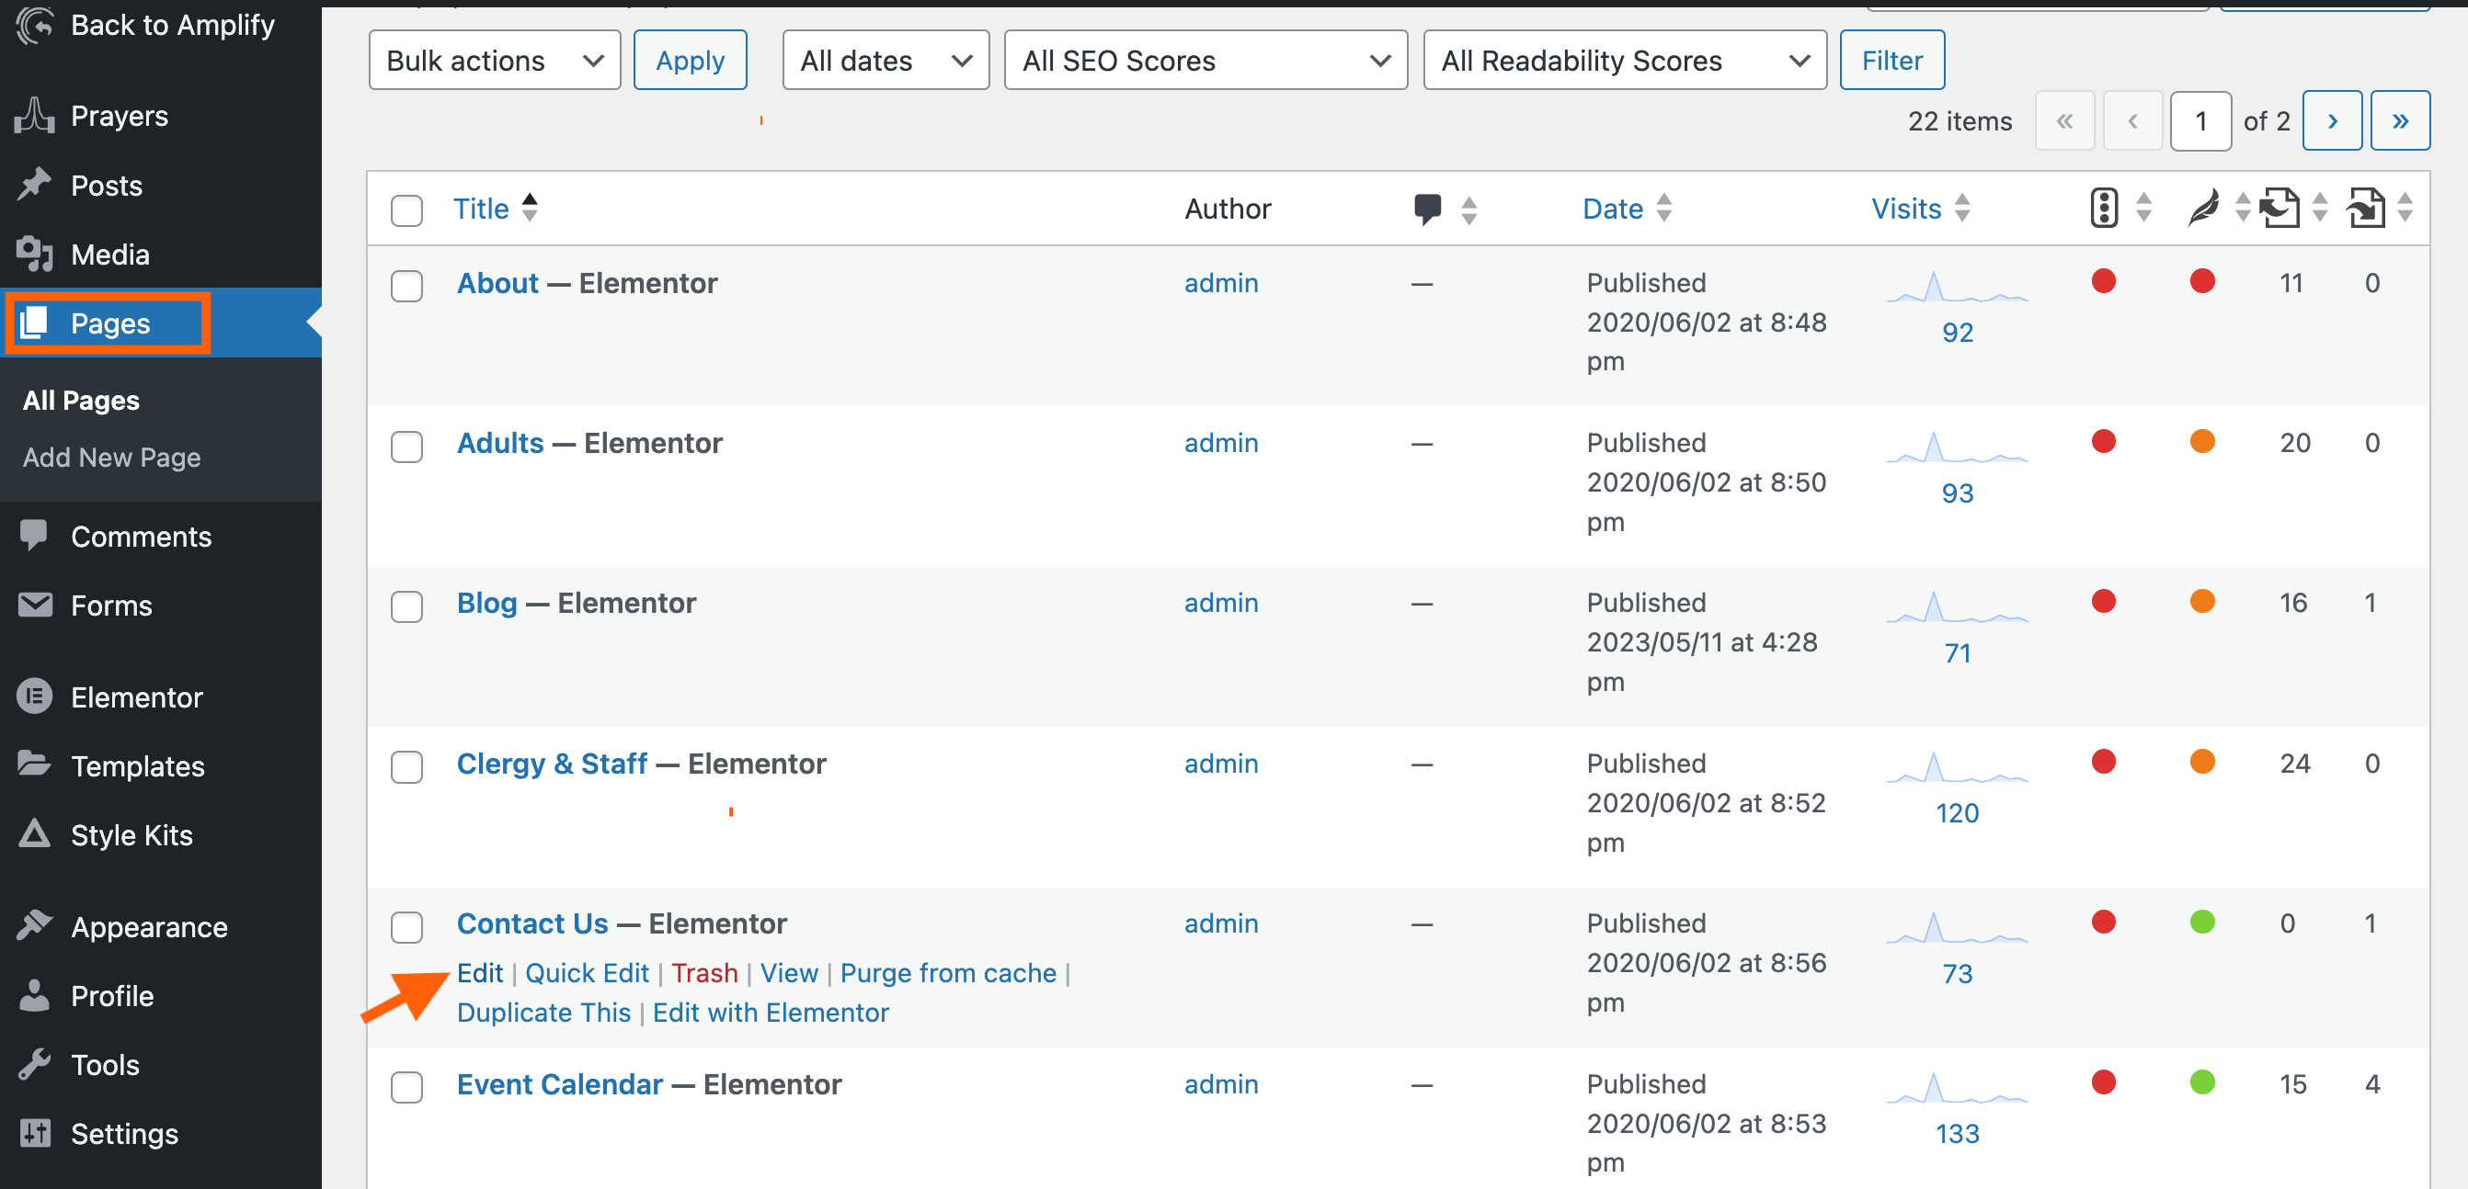The height and width of the screenshot is (1189, 2468).
Task: Click the Elementor logo icon
Action: point(35,696)
